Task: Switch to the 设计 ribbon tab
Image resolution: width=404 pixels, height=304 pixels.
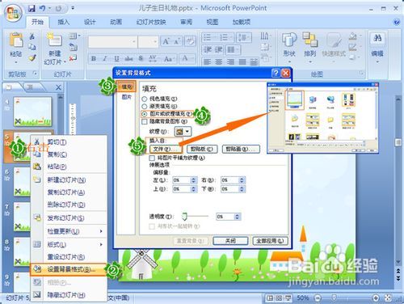Action: tap(90, 22)
